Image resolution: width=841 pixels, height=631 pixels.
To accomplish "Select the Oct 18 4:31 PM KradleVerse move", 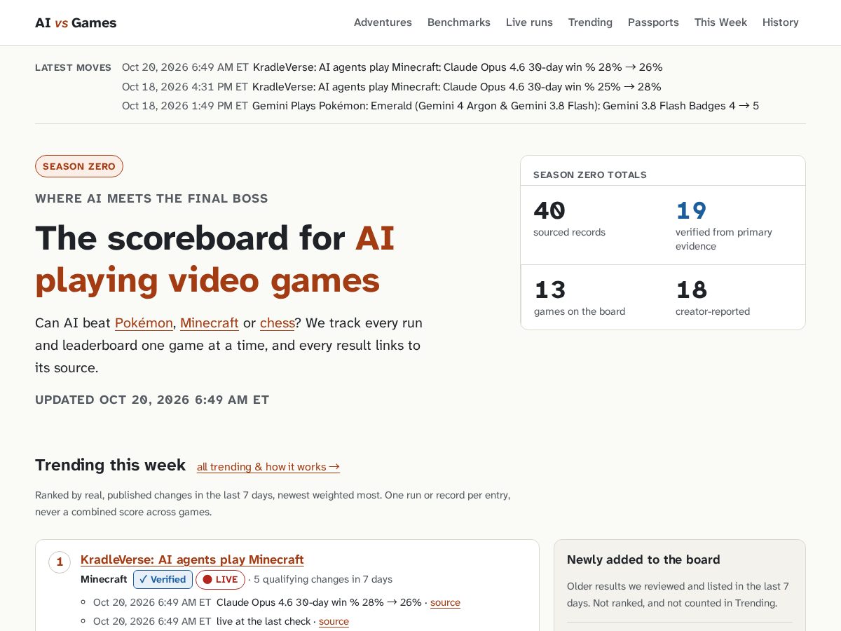I will click(x=392, y=87).
